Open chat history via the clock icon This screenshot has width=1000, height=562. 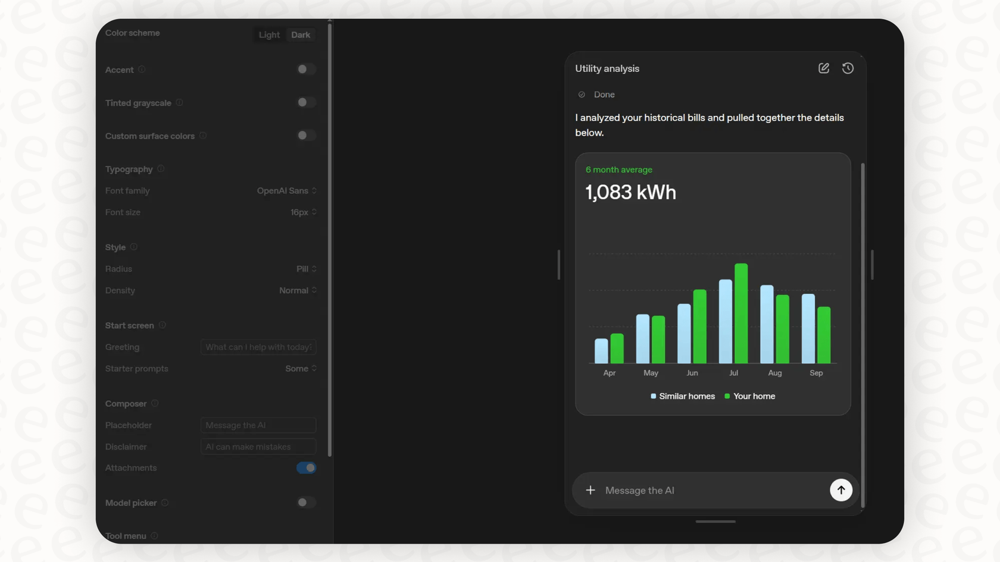(848, 68)
